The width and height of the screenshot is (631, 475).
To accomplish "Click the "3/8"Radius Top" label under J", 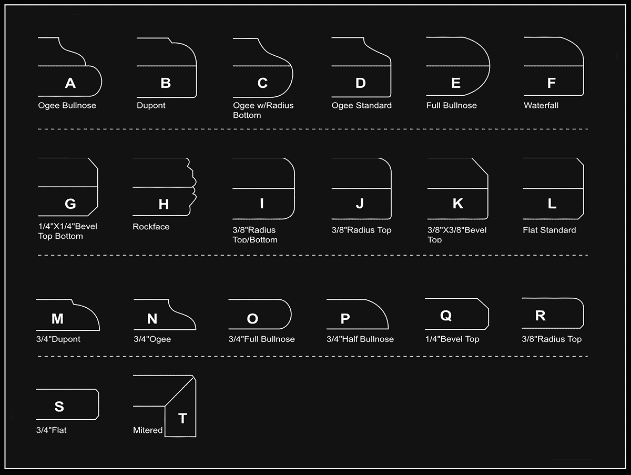I will (361, 230).
